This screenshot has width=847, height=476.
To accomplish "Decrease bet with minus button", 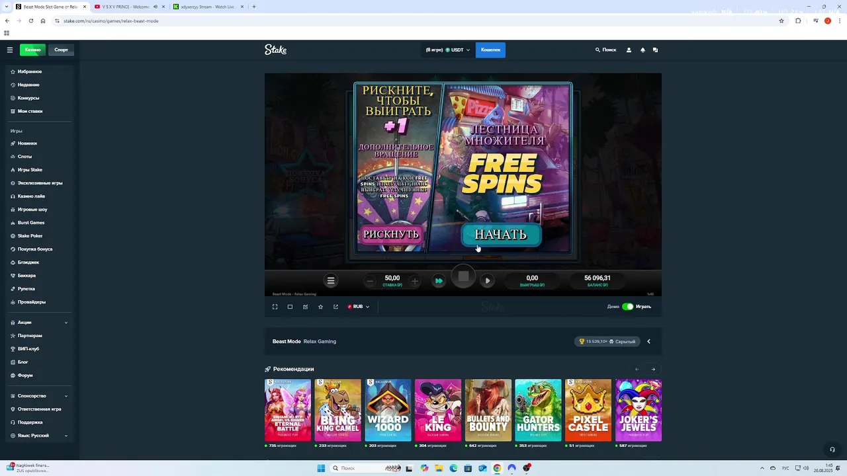I will pos(370,281).
